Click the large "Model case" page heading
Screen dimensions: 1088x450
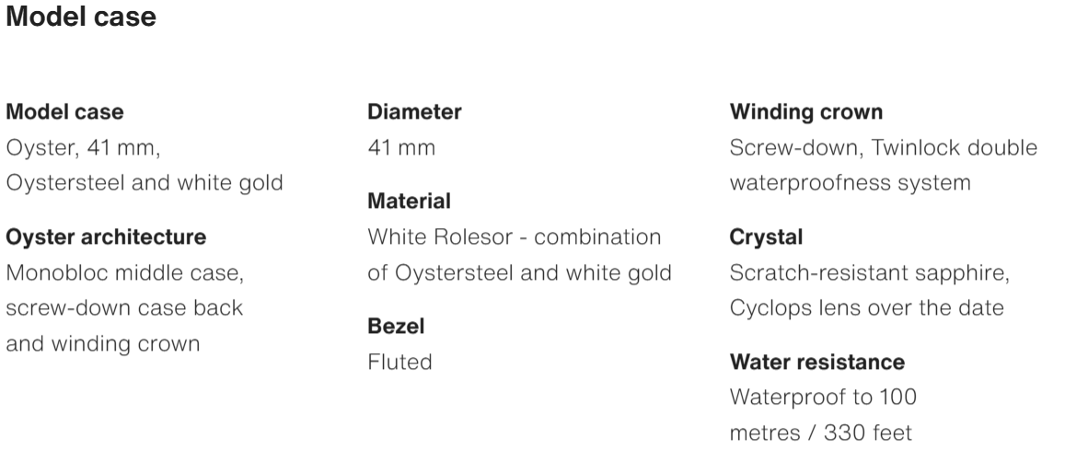[81, 17]
